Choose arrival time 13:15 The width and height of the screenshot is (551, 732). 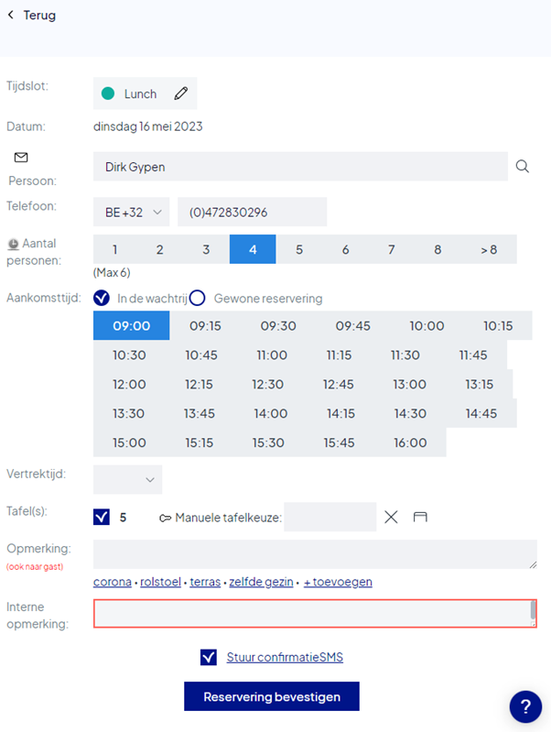click(480, 384)
